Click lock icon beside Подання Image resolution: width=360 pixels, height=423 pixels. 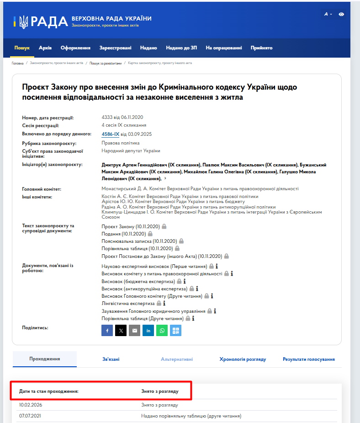pyautogui.click(x=150, y=234)
